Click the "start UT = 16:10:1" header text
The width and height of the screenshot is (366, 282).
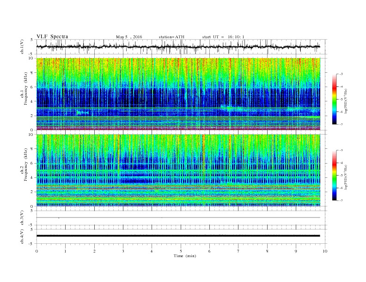223,37
